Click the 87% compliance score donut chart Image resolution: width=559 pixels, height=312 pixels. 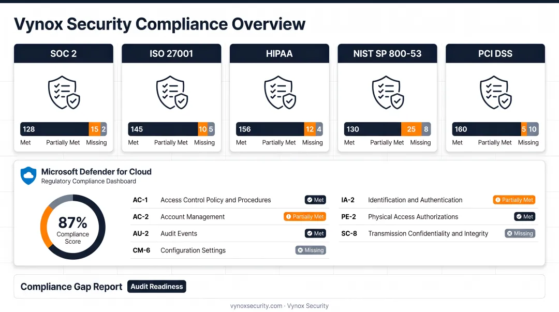tap(73, 227)
